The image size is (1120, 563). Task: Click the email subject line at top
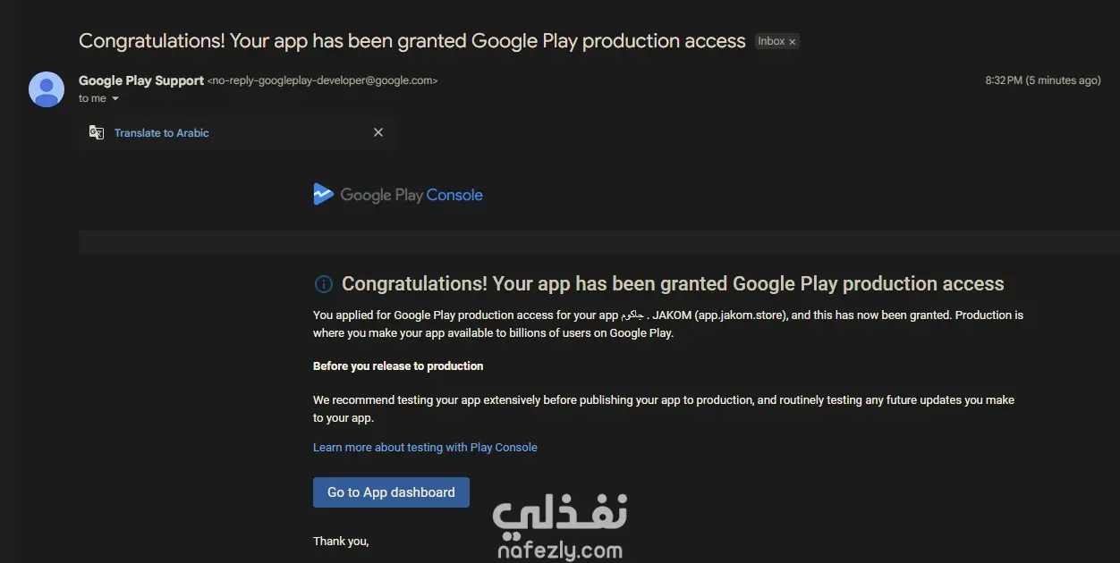click(412, 41)
